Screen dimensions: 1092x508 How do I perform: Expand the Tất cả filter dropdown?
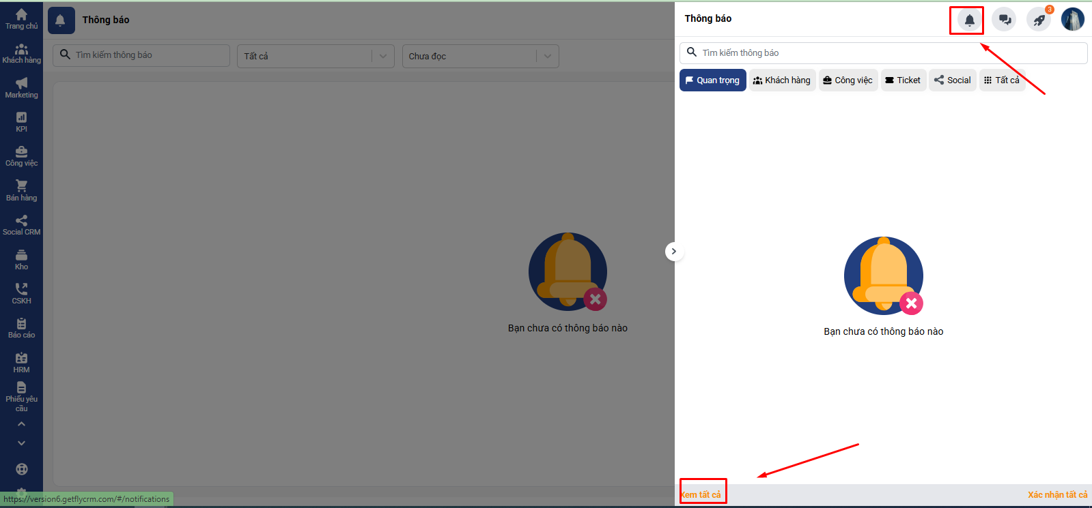click(316, 56)
